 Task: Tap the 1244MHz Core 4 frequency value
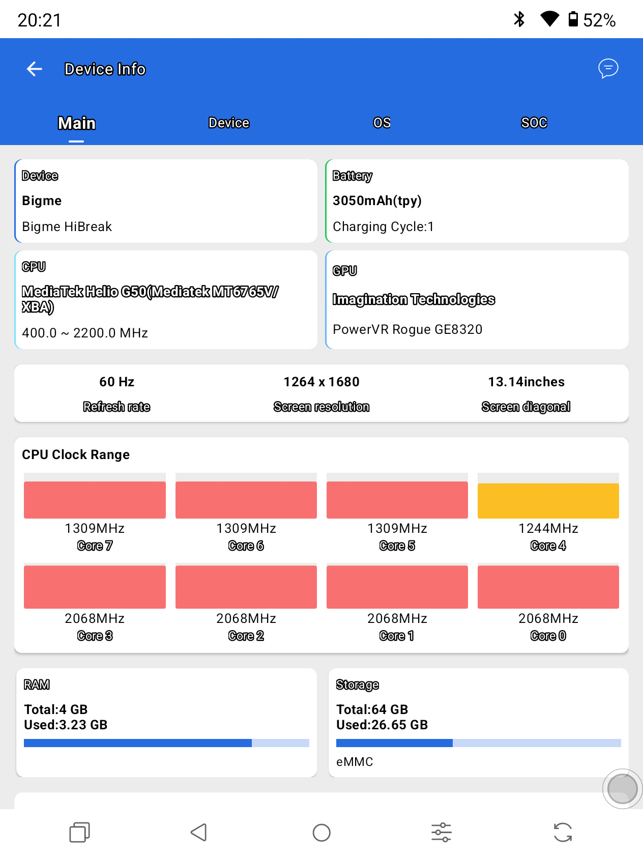pos(548,528)
